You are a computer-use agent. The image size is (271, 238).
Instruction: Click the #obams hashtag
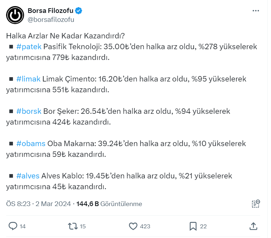(31, 144)
